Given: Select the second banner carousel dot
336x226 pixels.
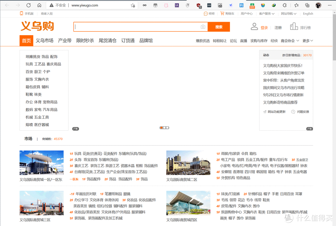Looking at the screenshot, I should (x=164, y=128).
